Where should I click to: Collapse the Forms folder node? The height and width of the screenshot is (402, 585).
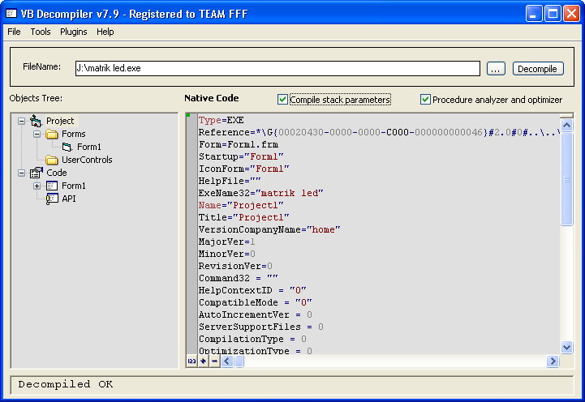(x=37, y=134)
